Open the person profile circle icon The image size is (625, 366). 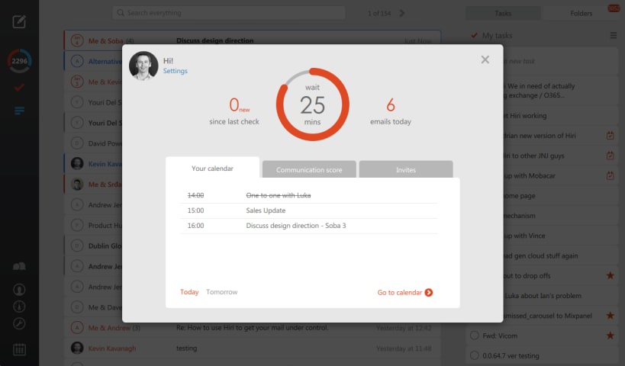pos(19,289)
